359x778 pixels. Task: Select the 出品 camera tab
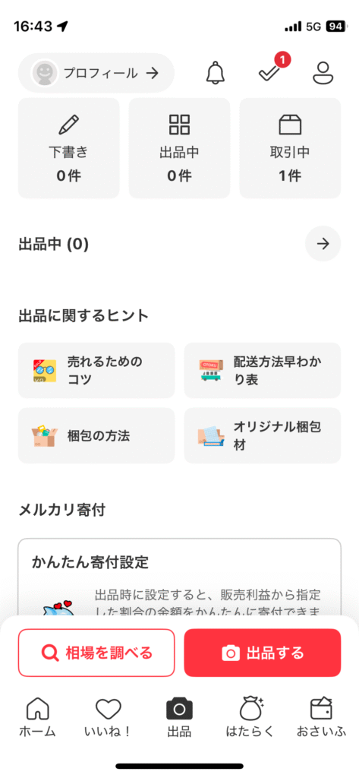[x=179, y=717]
